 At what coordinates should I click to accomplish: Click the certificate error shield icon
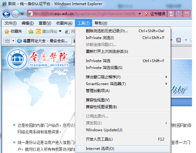pos(146,14)
